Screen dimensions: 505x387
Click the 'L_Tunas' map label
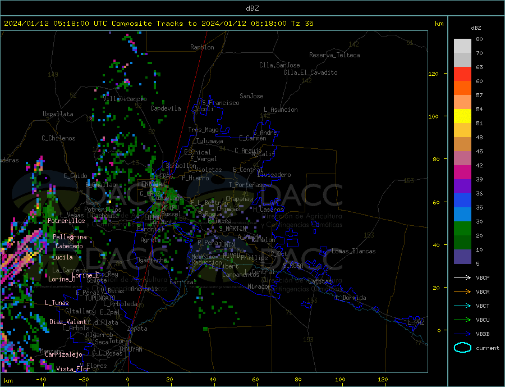[57, 303]
